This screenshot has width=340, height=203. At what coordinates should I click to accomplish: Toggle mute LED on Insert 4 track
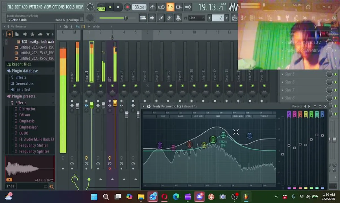tap(124, 86)
